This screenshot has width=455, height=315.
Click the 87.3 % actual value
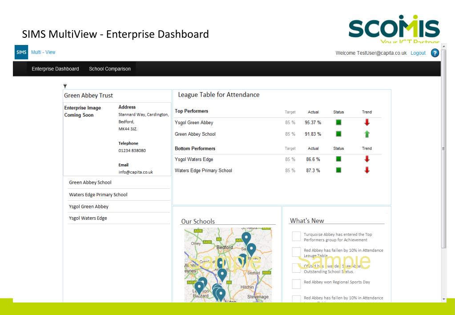pyautogui.click(x=313, y=170)
